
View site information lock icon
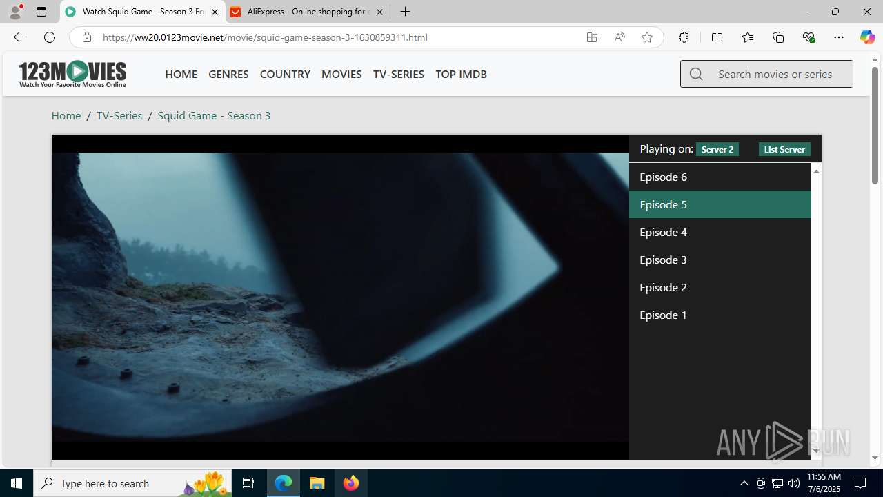pyautogui.click(x=86, y=37)
